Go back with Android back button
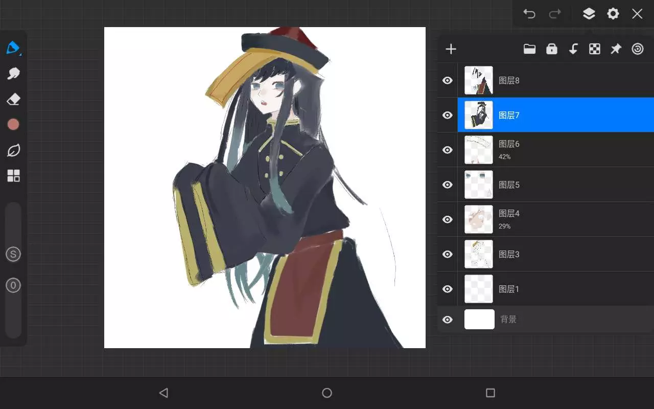 click(163, 393)
